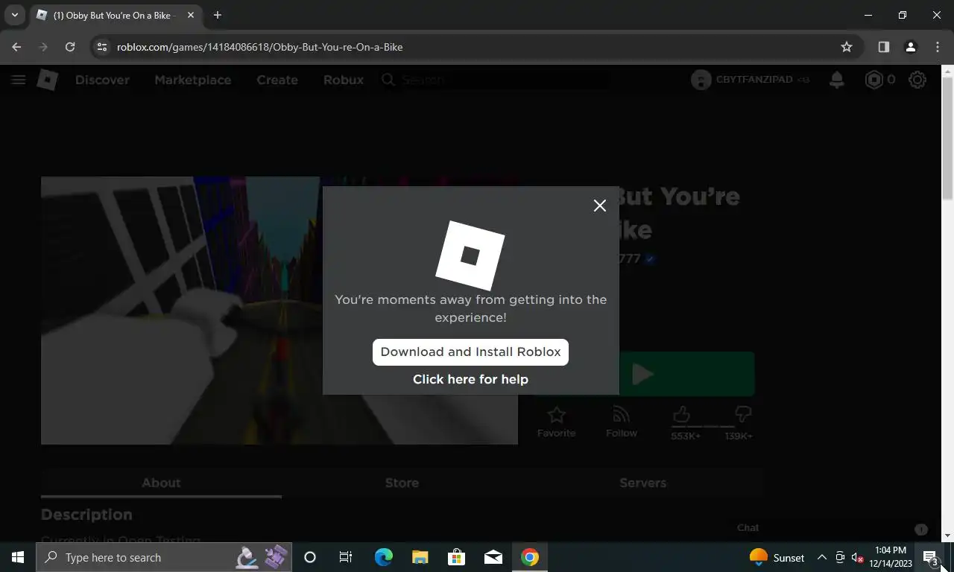Click Download and Install Roblox button
Screen dimensions: 954x572
pos(470,352)
